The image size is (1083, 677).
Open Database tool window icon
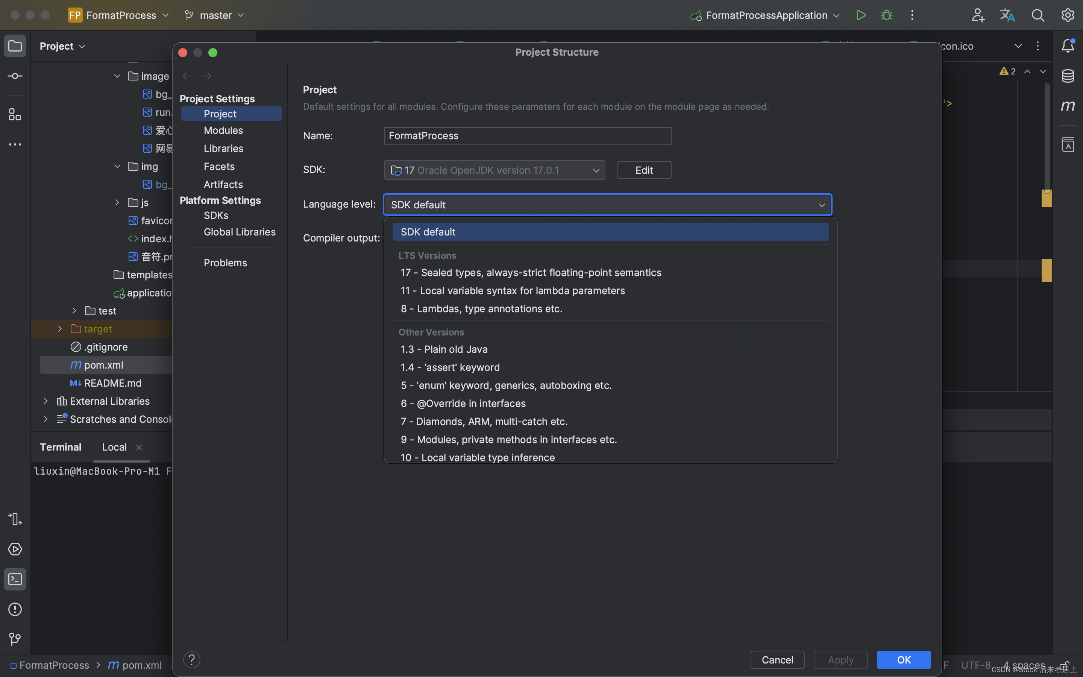1068,76
